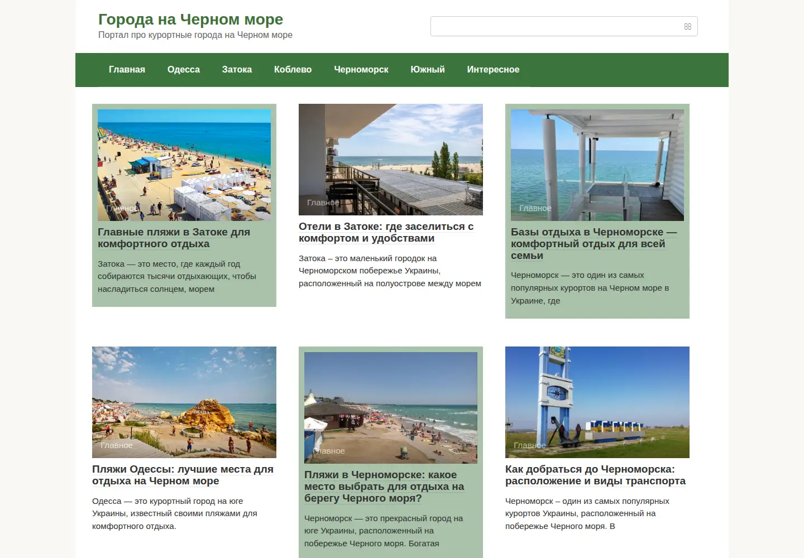Image resolution: width=804 pixels, height=558 pixels.
Task: Click the hotel terrace photo thumbnail
Action: [391, 160]
